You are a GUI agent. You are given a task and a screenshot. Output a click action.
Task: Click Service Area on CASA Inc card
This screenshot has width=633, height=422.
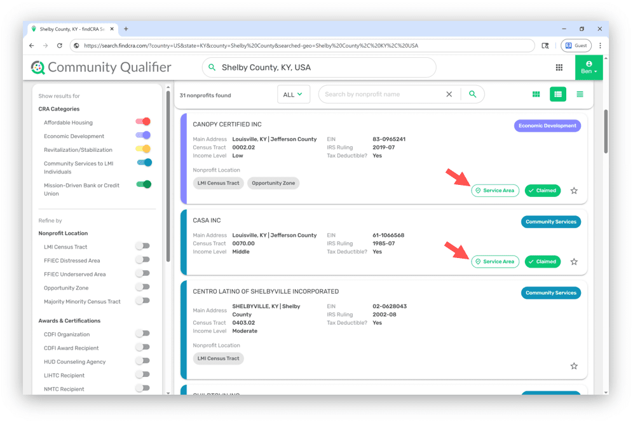[495, 262]
